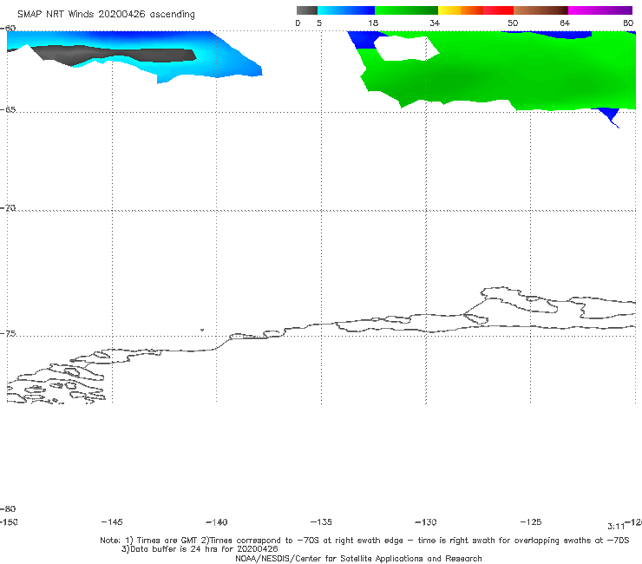642x564 pixels.
Task: Click the gray 0-5 segment of the color bar
Action: point(306,10)
